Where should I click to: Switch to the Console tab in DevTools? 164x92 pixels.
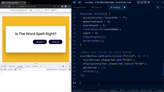[20, 66]
